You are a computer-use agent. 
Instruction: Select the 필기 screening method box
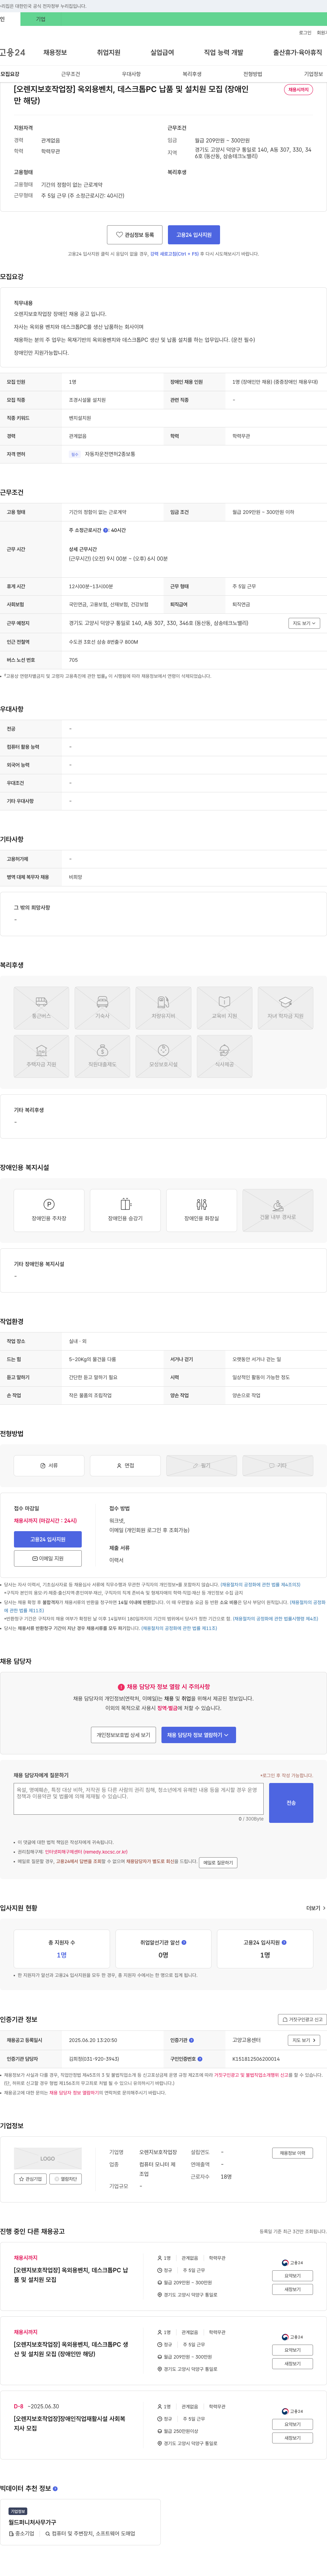[x=201, y=1465]
